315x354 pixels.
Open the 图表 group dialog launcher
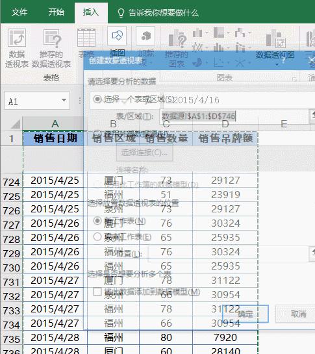[x=294, y=79]
